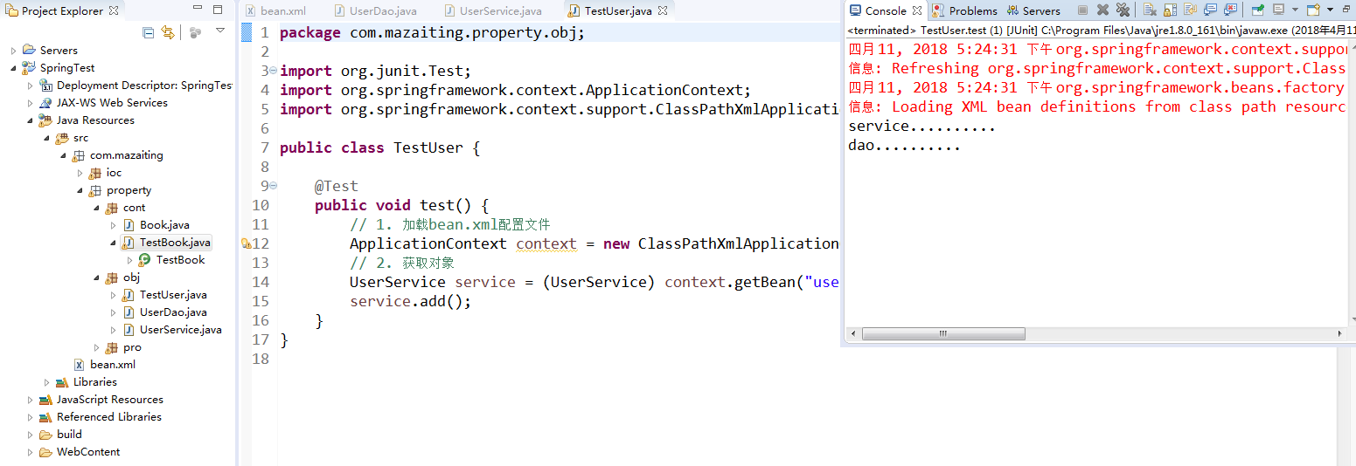
Task: Toggle show console on standard error change
Action: click(x=1230, y=10)
